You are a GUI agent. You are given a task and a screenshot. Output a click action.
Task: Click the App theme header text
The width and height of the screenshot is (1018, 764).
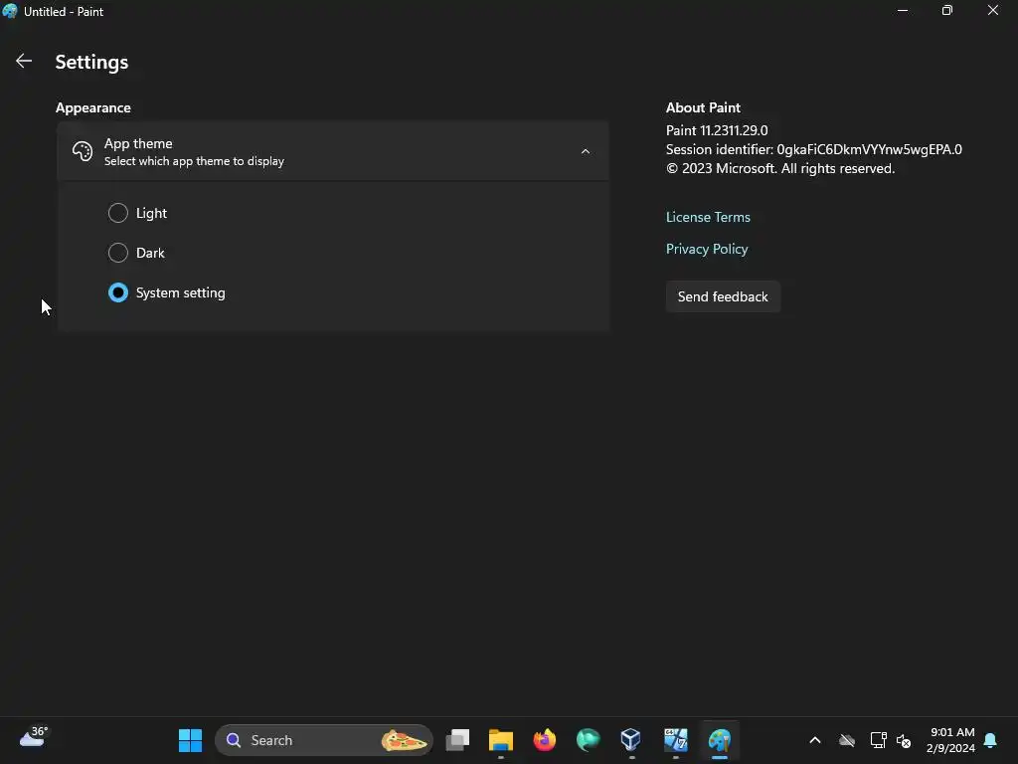(138, 143)
